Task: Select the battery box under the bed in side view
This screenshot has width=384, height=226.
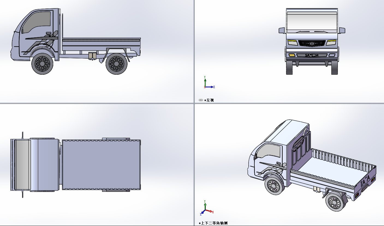Action: [92, 55]
